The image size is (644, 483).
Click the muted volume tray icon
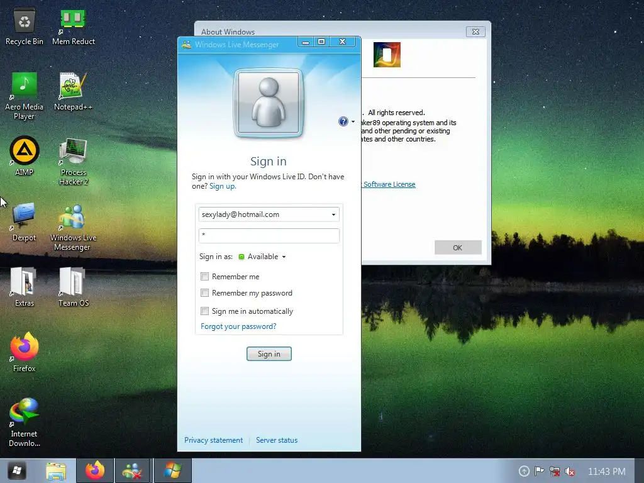pyautogui.click(x=570, y=471)
